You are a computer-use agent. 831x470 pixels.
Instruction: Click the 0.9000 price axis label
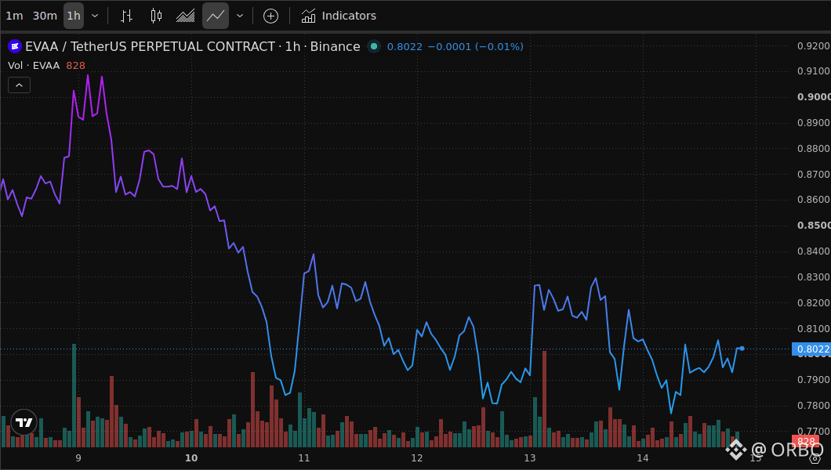[x=814, y=97]
